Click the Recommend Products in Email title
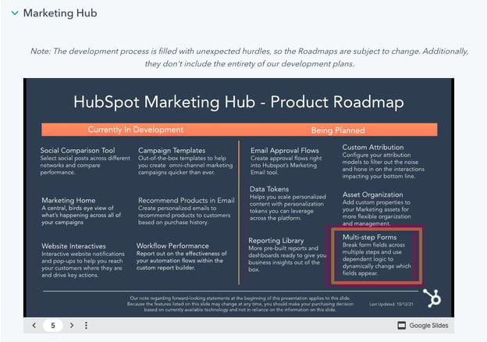487x342 pixels. [x=186, y=200]
